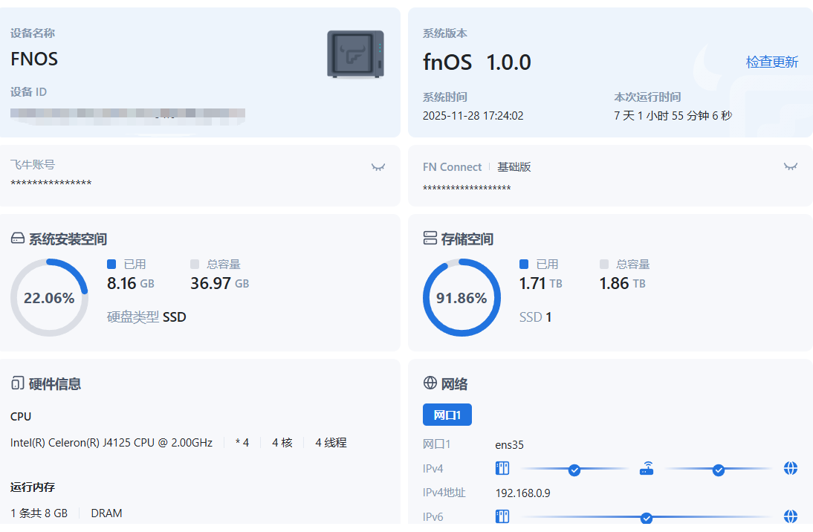The height and width of the screenshot is (532, 813).
Task: Reveal the hidden FN Connect ID
Action: click(x=790, y=166)
